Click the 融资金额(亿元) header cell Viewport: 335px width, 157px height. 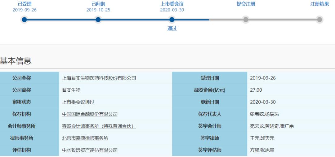tap(210, 90)
